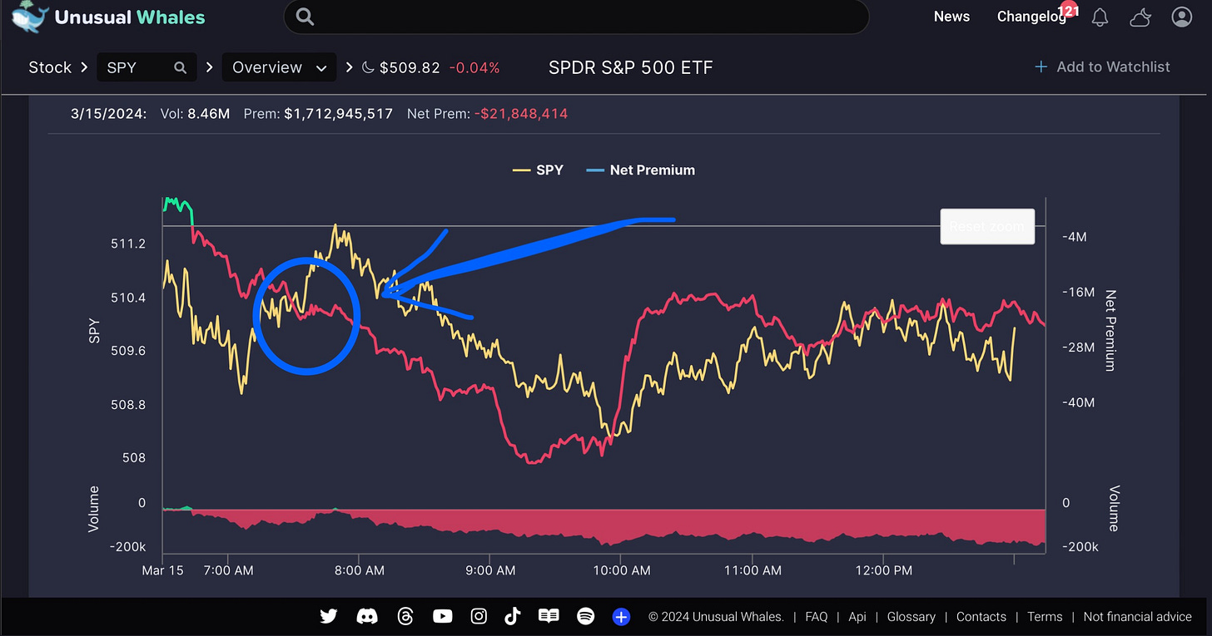Click the -40M Net Premium axis value
Screen dimensions: 1212x636
1078,402
